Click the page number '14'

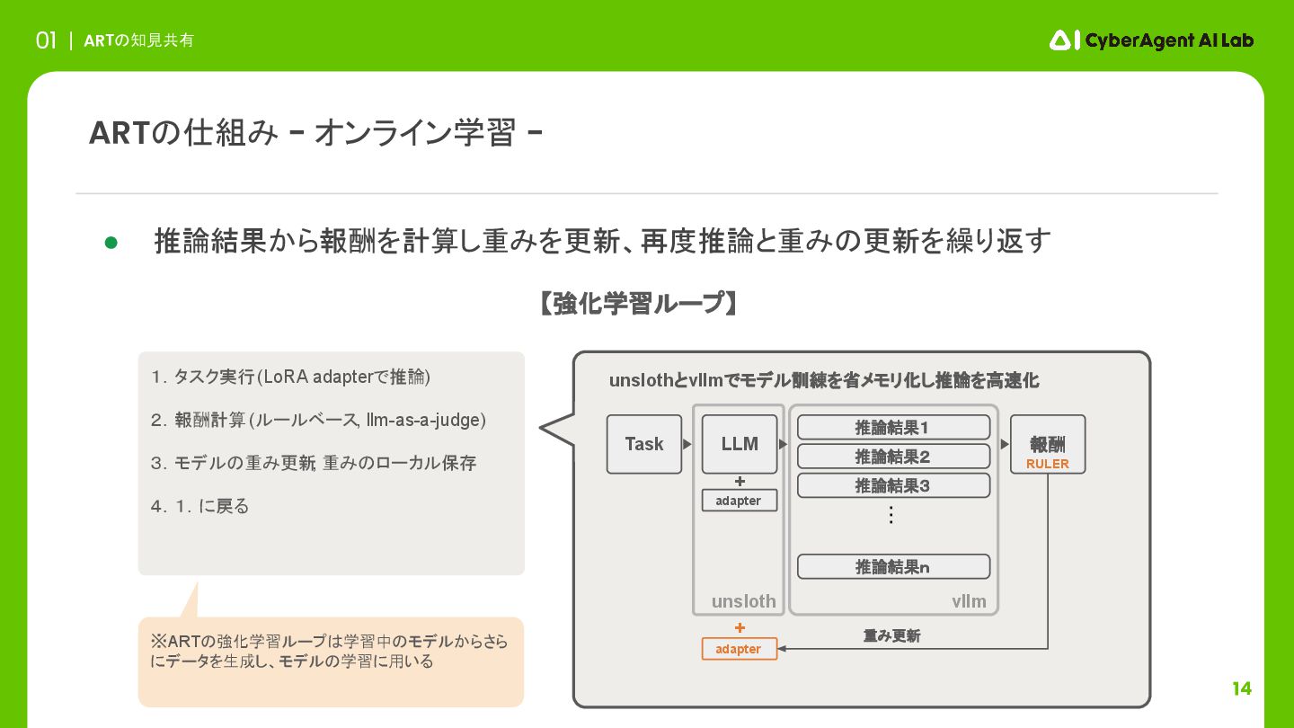1242,688
